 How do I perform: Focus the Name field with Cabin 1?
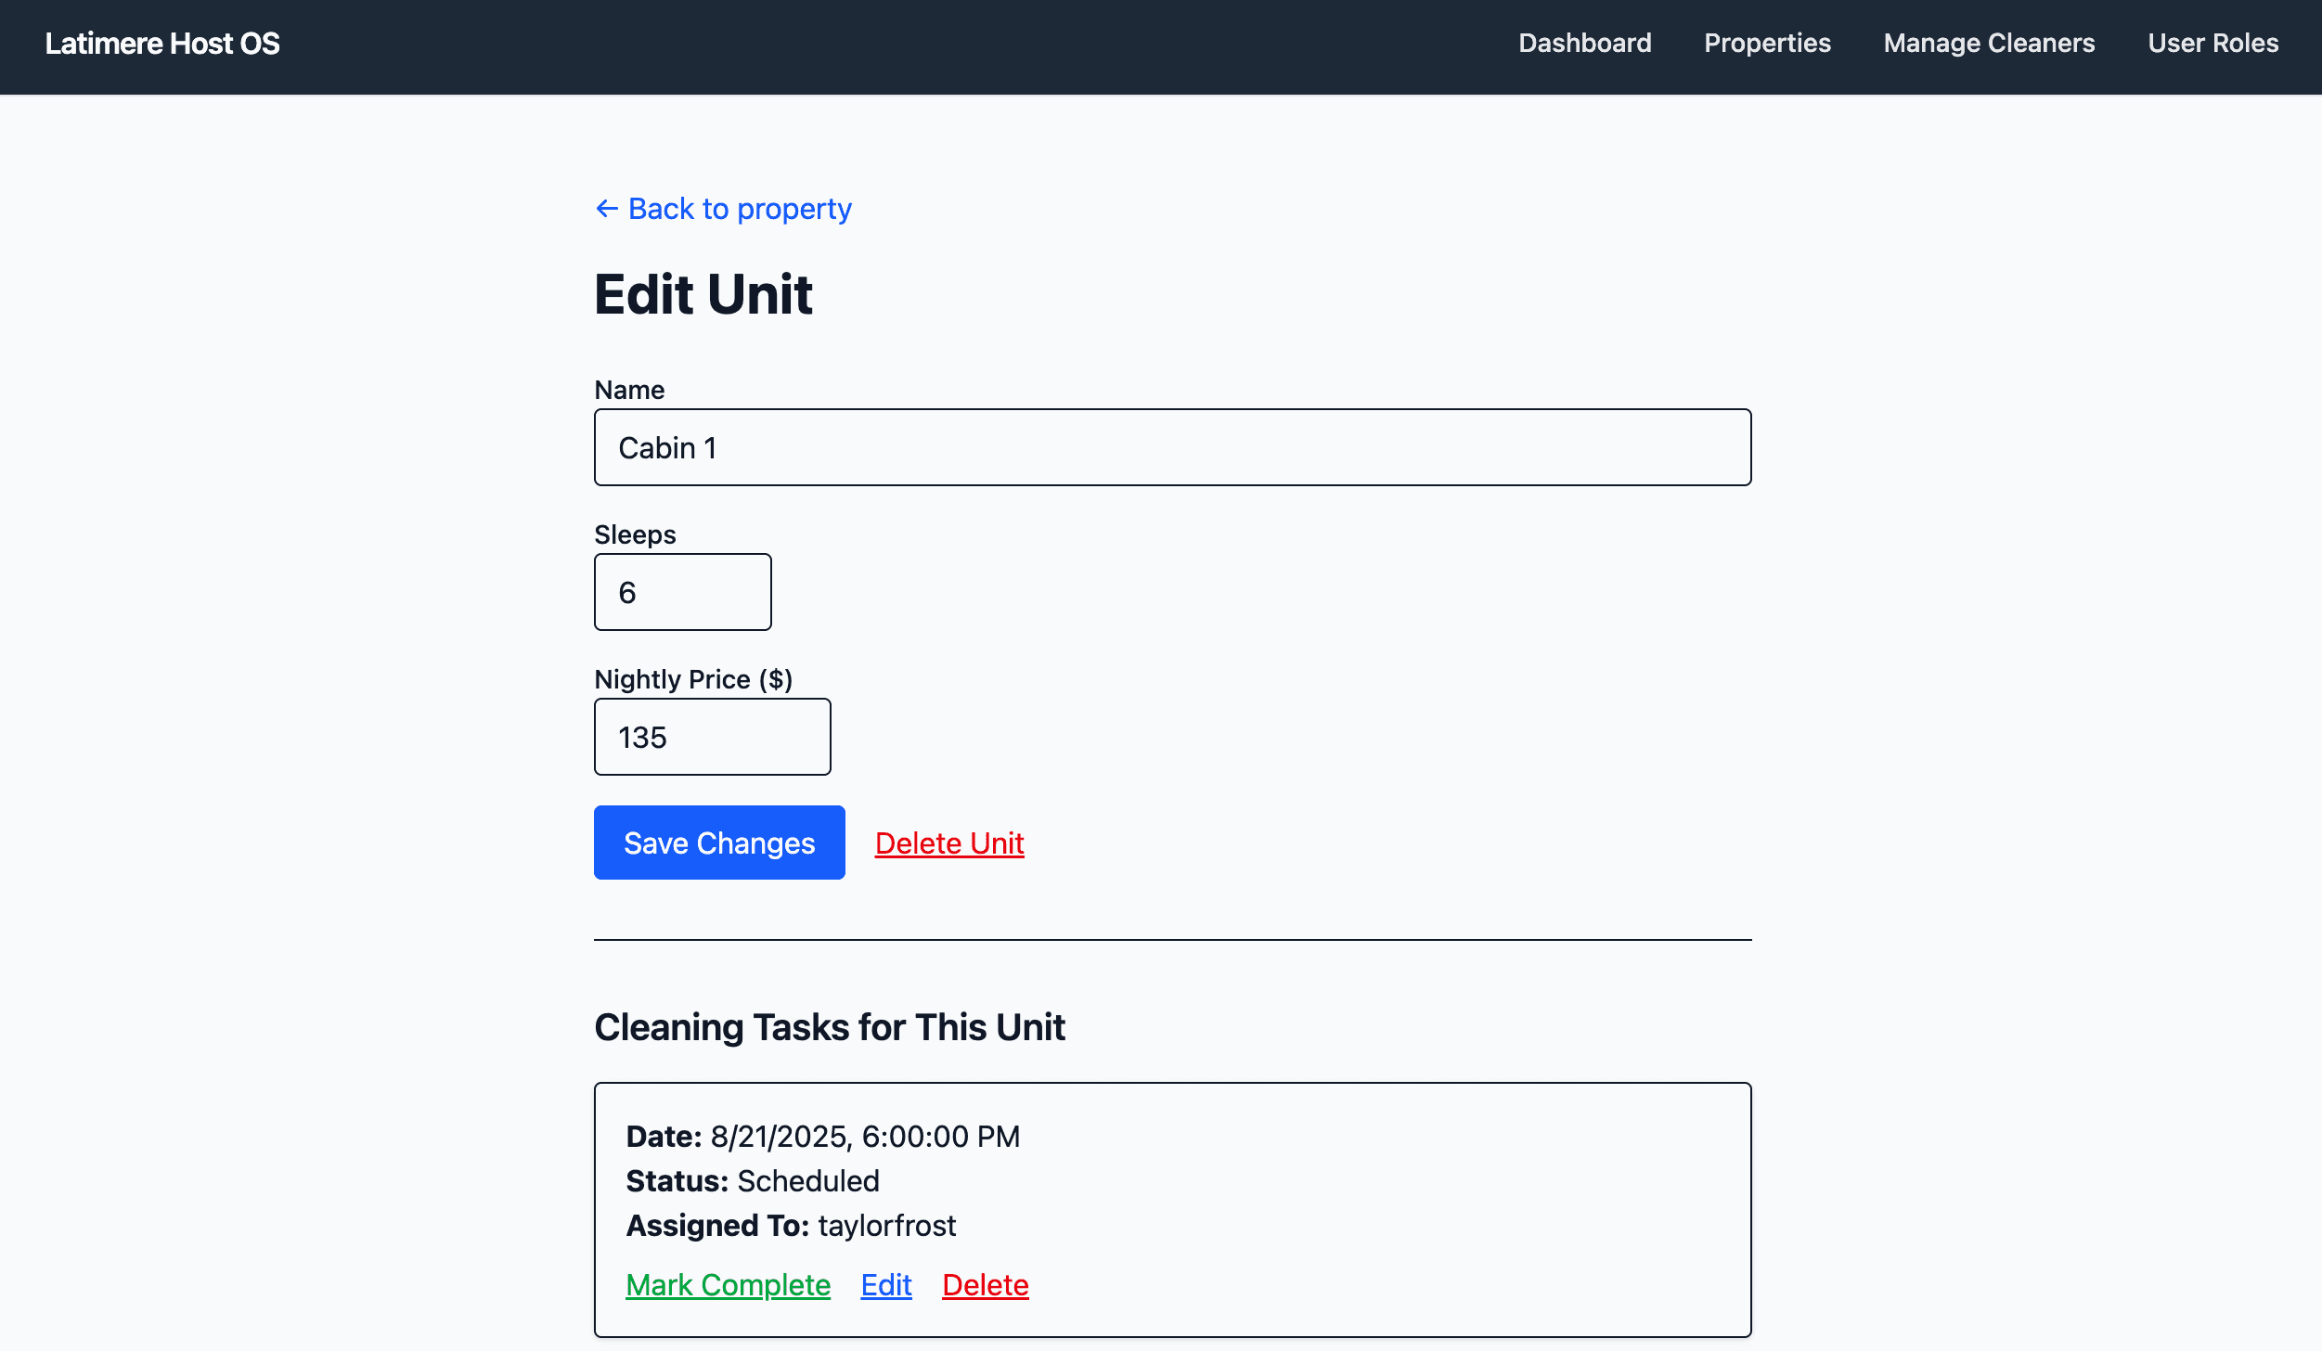tap(1172, 447)
